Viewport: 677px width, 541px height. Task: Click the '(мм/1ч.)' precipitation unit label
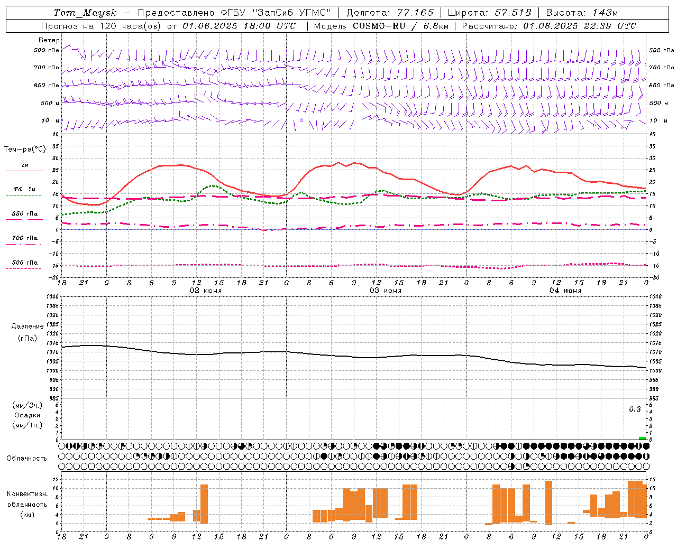point(28,425)
